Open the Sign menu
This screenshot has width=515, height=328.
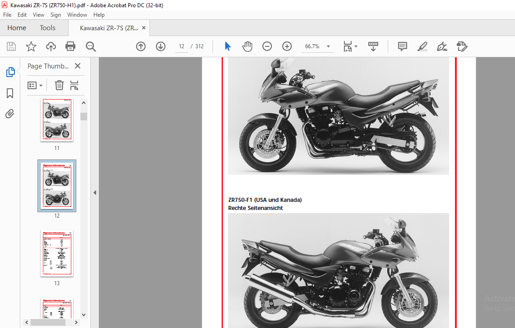pyautogui.click(x=56, y=15)
